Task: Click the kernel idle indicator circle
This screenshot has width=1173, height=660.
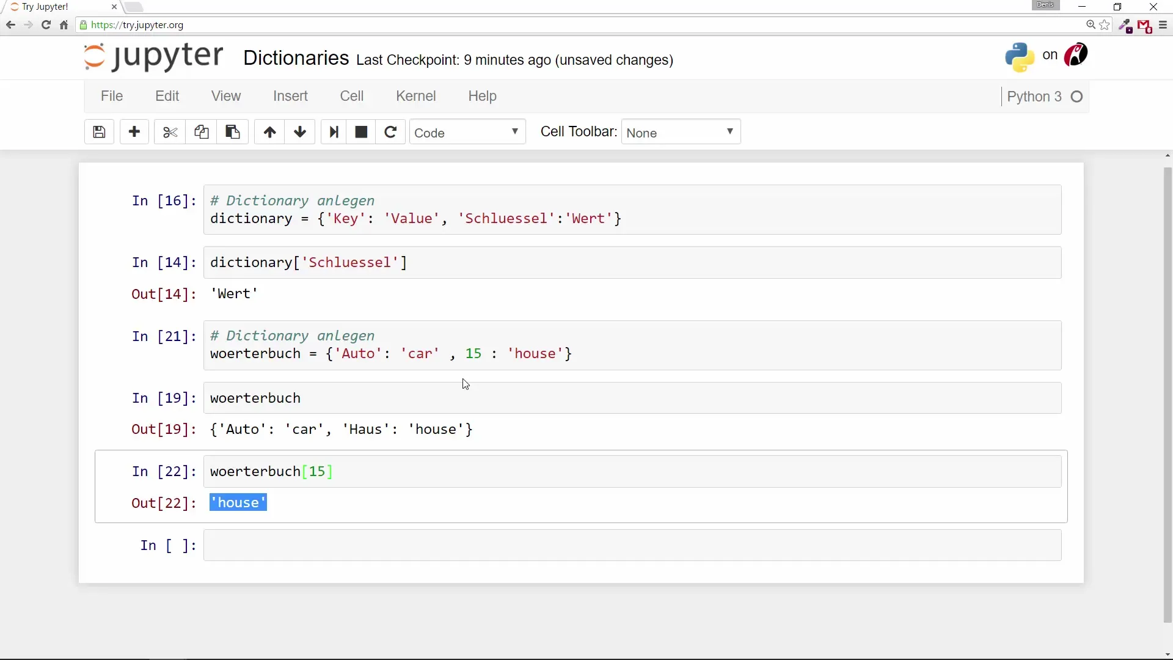Action: pyautogui.click(x=1077, y=97)
